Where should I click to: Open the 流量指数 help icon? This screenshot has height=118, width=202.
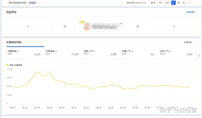(x=18, y=51)
